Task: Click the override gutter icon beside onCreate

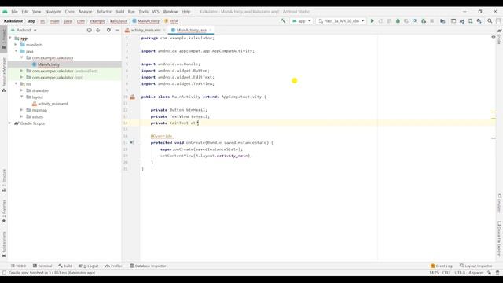Action: point(132,142)
